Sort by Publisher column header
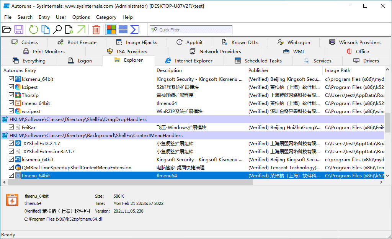This screenshot has height=239, width=392. pos(284,70)
